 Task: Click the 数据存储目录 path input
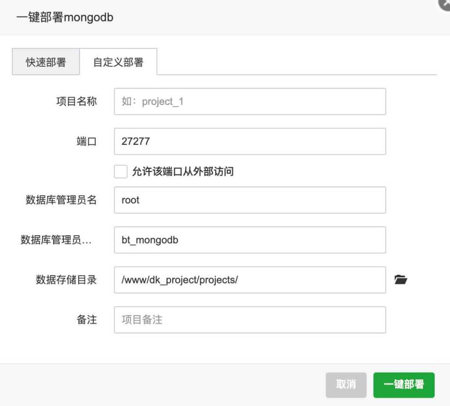click(x=250, y=280)
